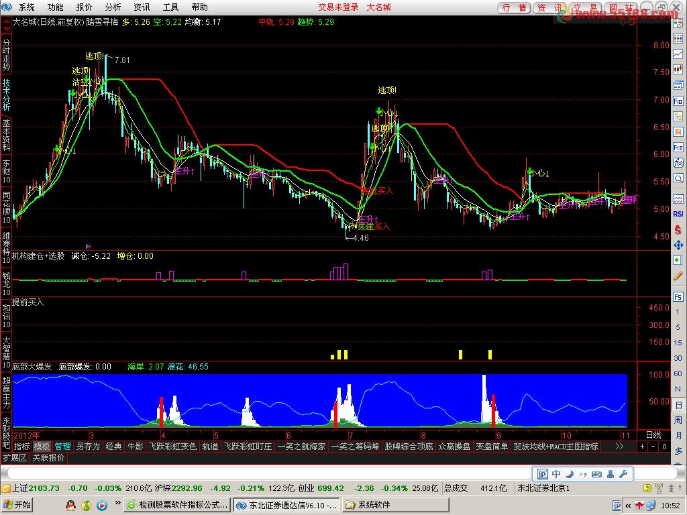The height and width of the screenshot is (515, 687).
Task: Select the 维赛特 side tab
Action: [6, 247]
